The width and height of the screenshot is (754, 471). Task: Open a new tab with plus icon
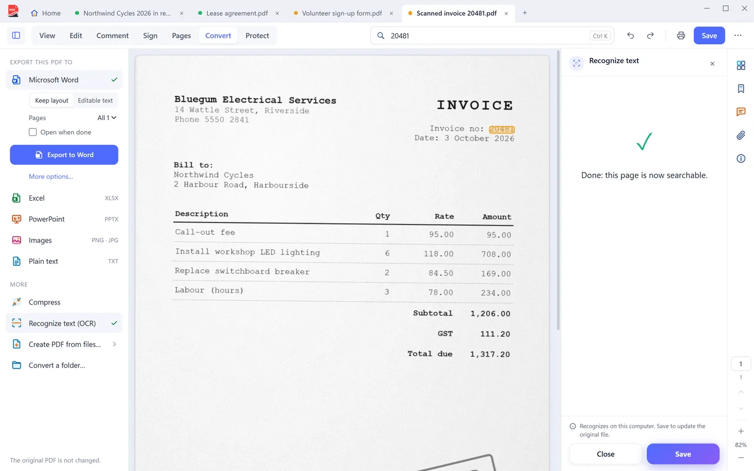(x=525, y=13)
